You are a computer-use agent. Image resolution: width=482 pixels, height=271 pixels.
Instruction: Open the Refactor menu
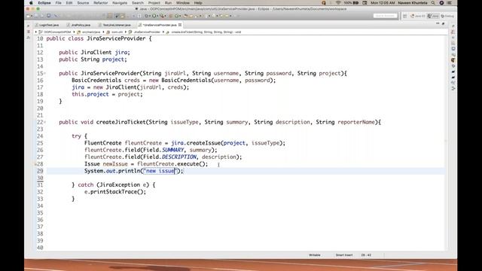coord(100,3)
